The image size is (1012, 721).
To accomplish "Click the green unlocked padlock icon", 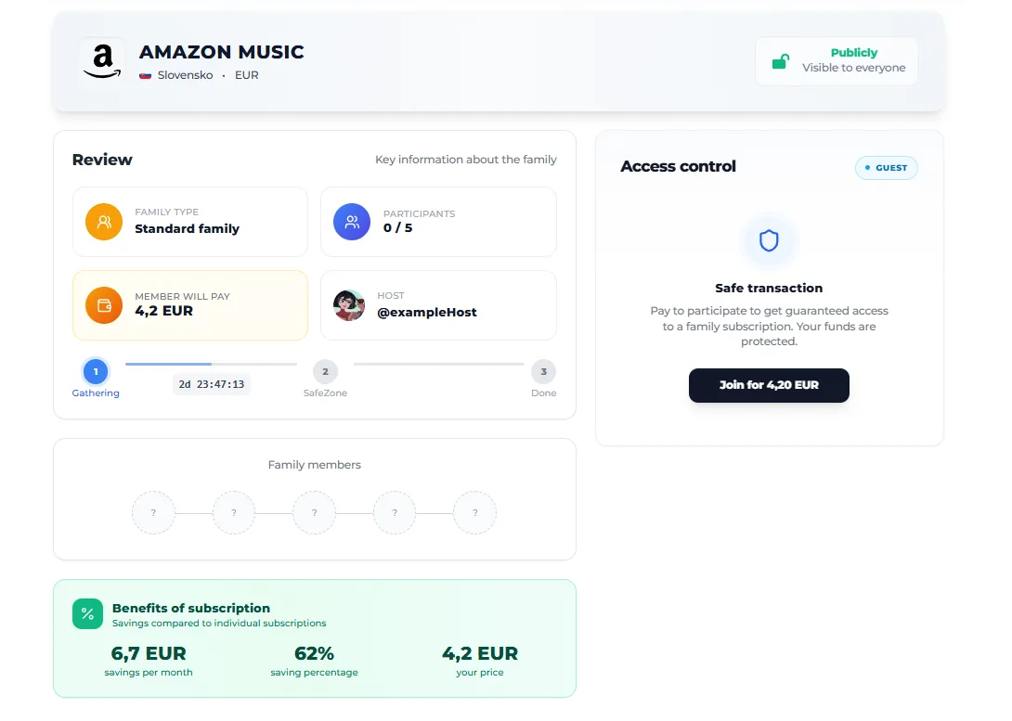I will pyautogui.click(x=781, y=61).
